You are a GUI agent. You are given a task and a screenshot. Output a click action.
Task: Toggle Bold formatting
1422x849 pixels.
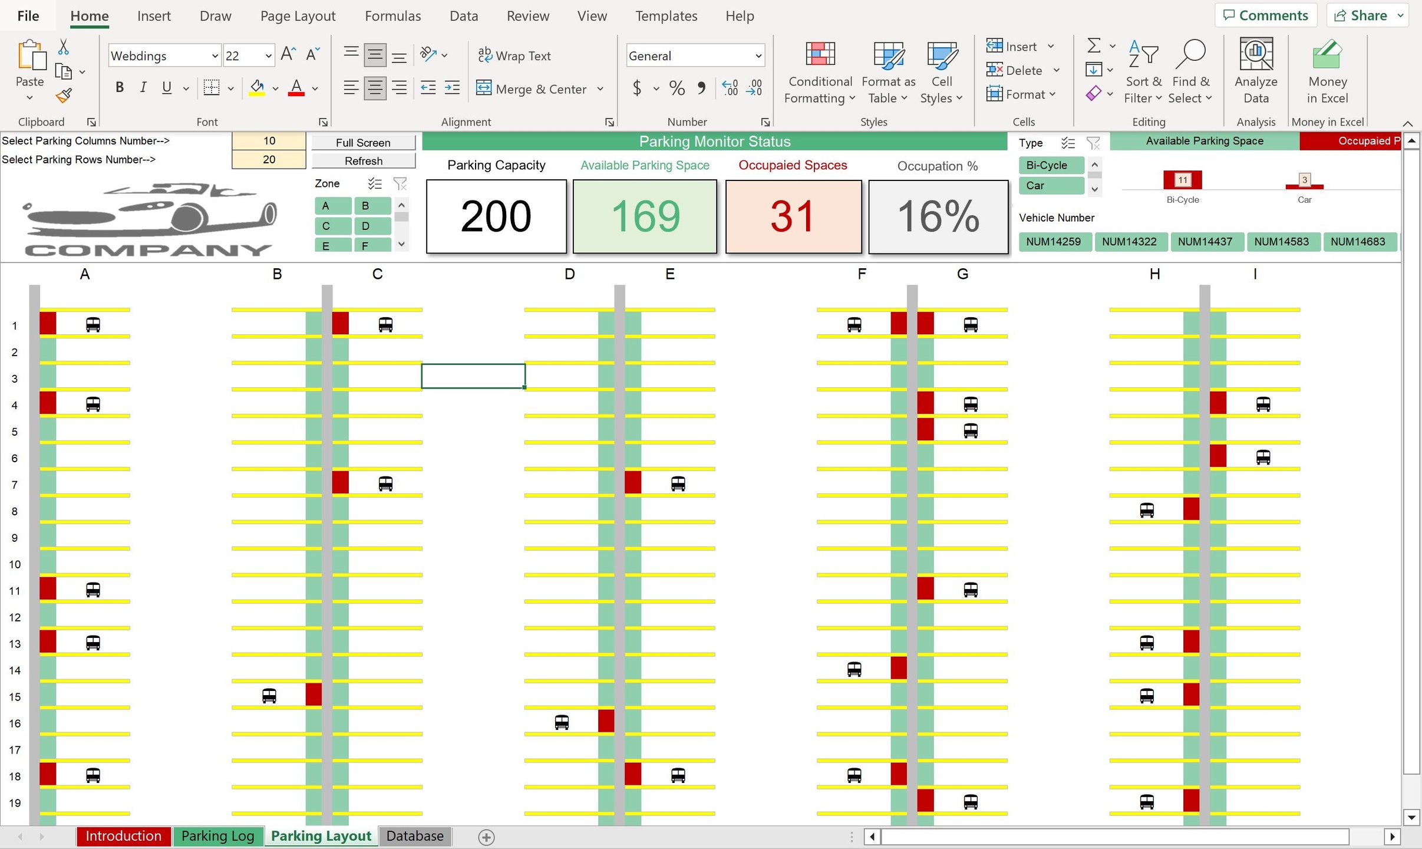(120, 88)
